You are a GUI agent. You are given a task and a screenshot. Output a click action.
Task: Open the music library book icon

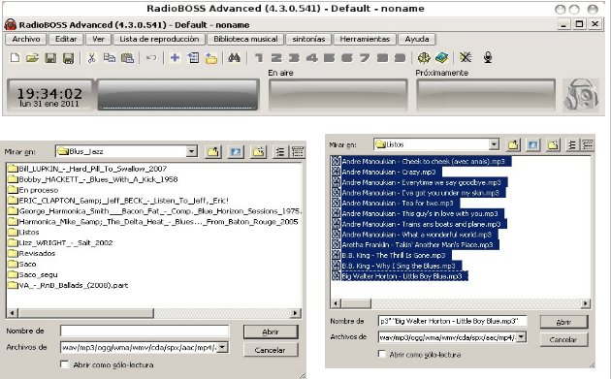442,57
